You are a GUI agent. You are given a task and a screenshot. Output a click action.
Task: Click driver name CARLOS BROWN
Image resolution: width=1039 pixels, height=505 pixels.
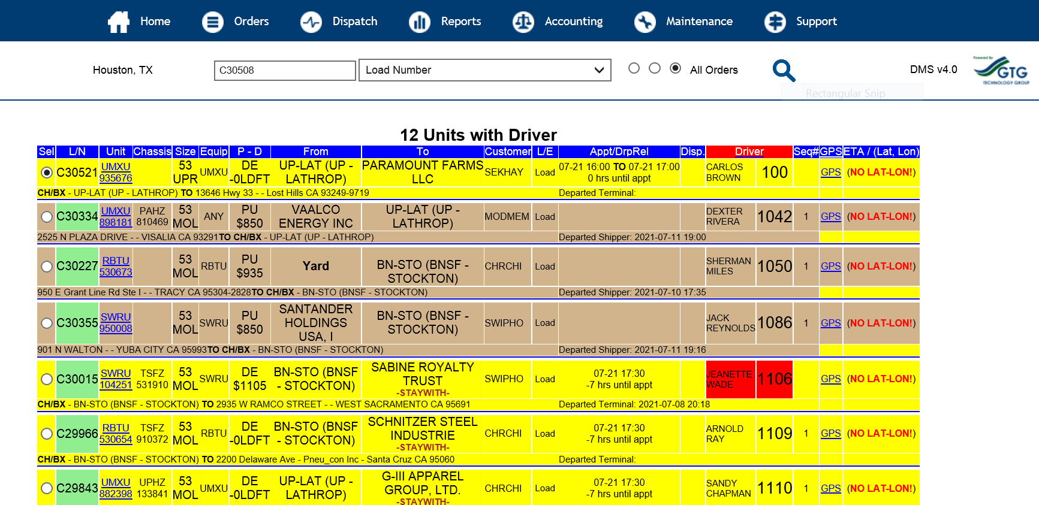(724, 173)
